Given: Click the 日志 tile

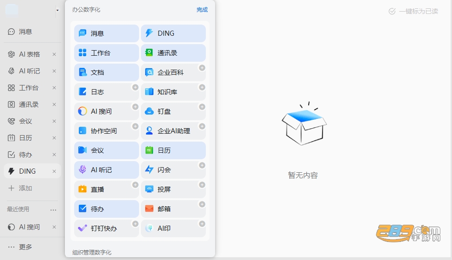Looking at the screenshot, I should (106, 92).
